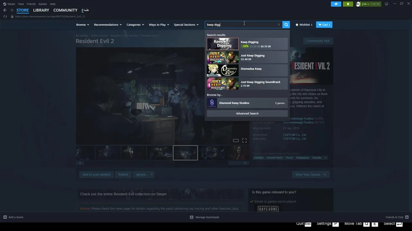The height and width of the screenshot is (231, 412).
Task: Expand the Ways to Play dropdown
Action: (159, 25)
